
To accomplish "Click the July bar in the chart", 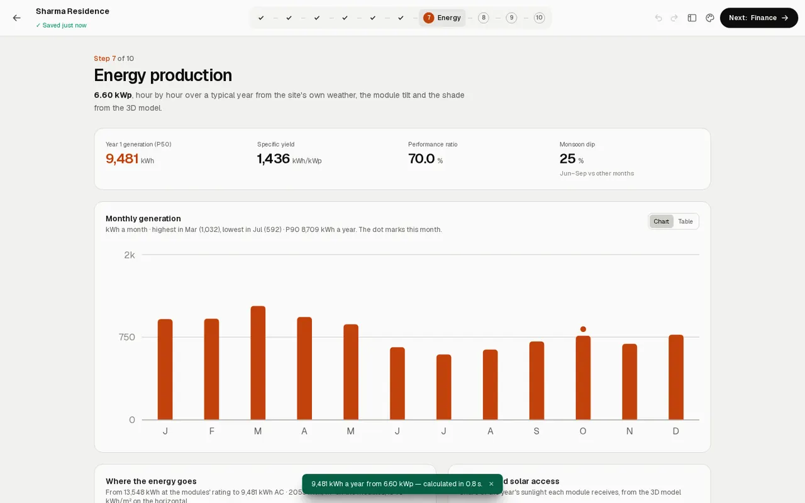I will pyautogui.click(x=444, y=387).
